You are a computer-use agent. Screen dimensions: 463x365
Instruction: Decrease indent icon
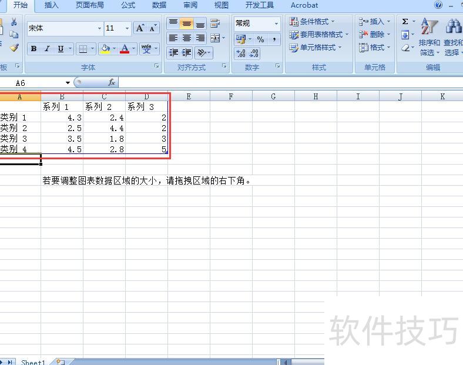(173, 52)
